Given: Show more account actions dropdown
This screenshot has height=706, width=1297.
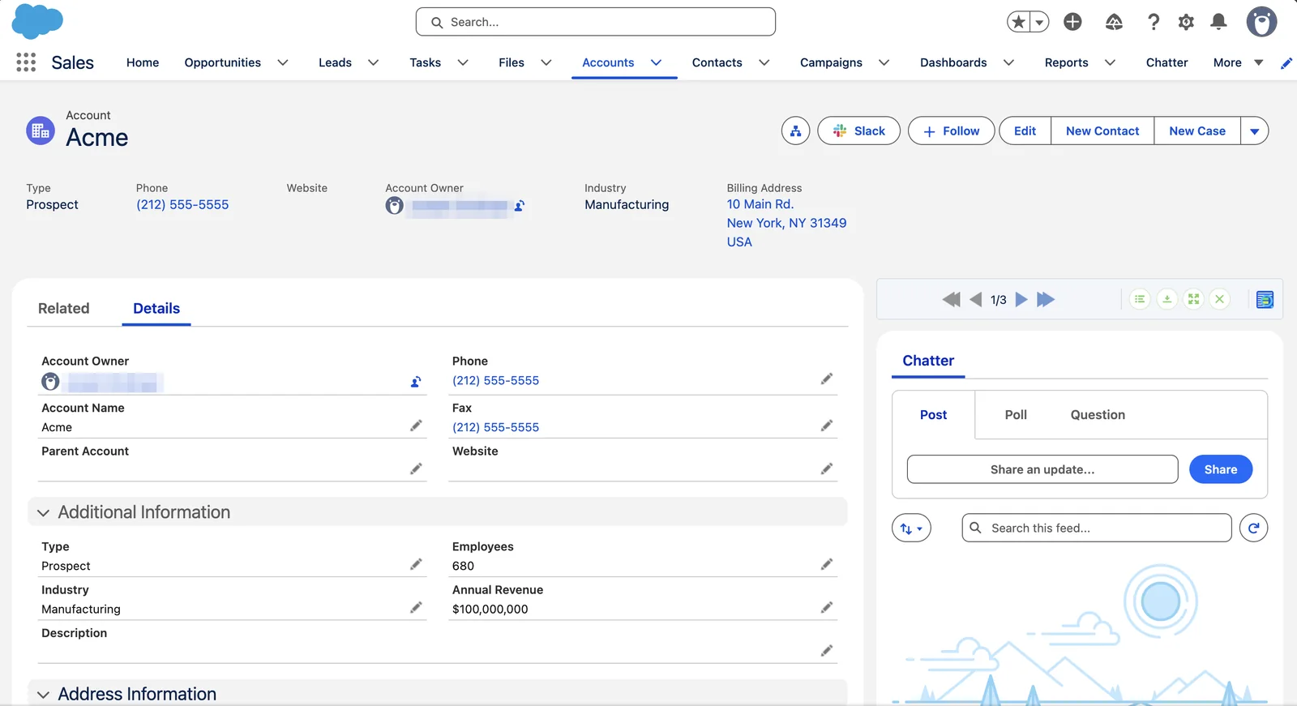Looking at the screenshot, I should pyautogui.click(x=1255, y=131).
